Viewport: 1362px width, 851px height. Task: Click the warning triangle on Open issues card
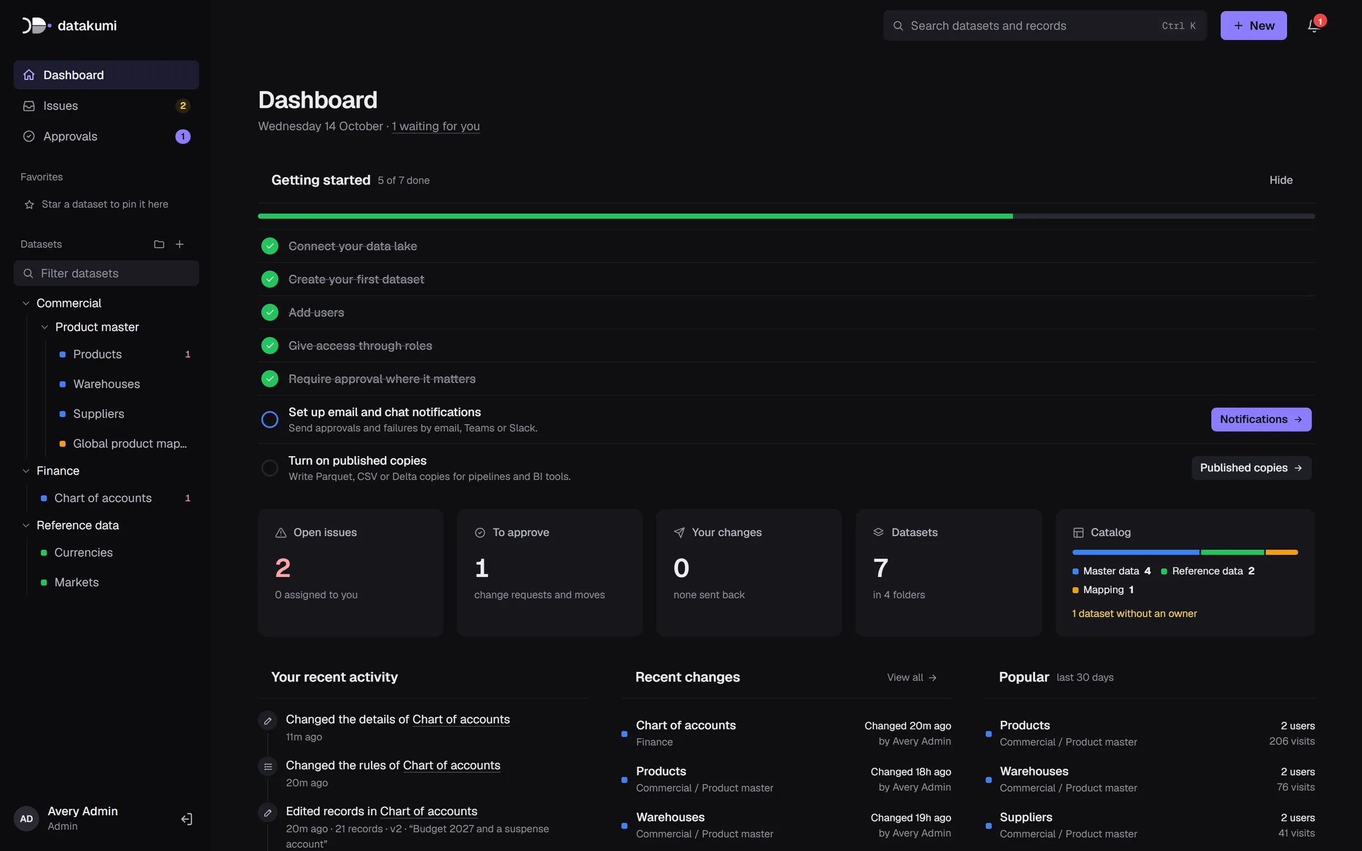pos(281,532)
